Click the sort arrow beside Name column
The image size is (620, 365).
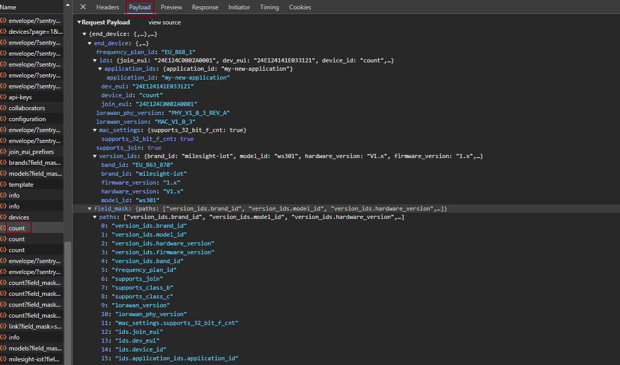coord(68,5)
